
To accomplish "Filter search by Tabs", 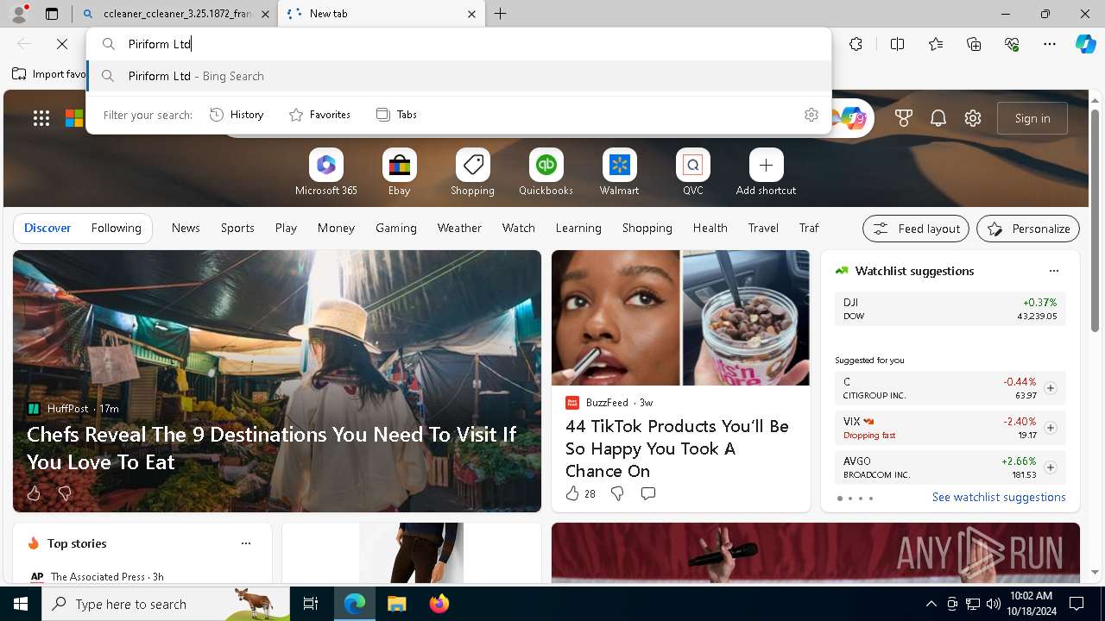I will coord(396,115).
